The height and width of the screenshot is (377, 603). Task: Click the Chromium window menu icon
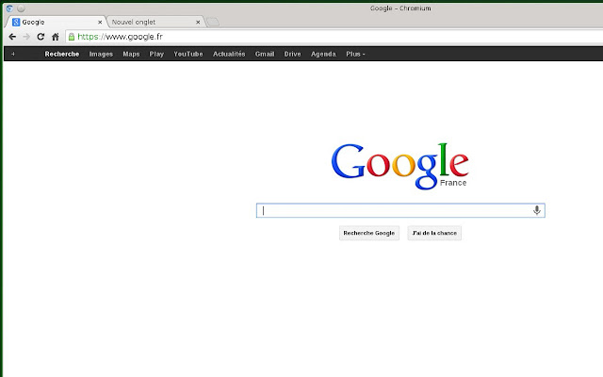[x=9, y=8]
